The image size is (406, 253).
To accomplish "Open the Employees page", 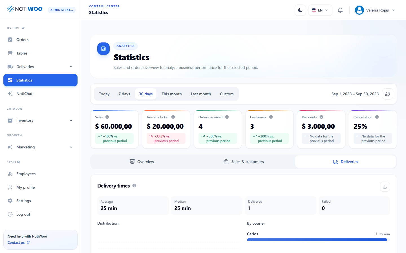I will coord(40,174).
